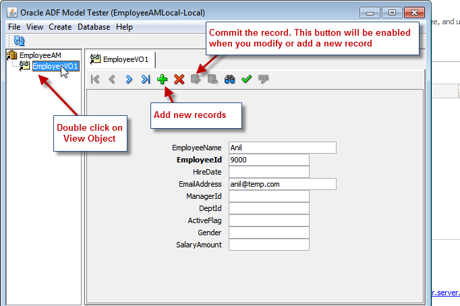Click the DeptId input field

(269, 208)
